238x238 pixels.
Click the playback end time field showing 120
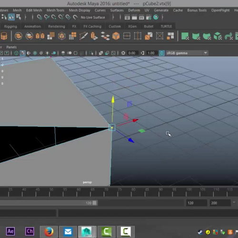(x=197, y=203)
